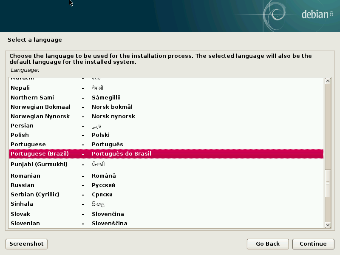Viewport: 340px width, 255px height.
Task: Click the scrollbar up arrow
Action: [328, 81]
